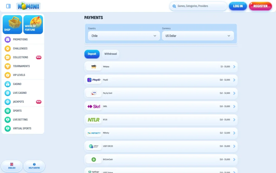This screenshot has width=276, height=173.
Task: Click the NEW badge next to Collections
Action: coord(39,57)
